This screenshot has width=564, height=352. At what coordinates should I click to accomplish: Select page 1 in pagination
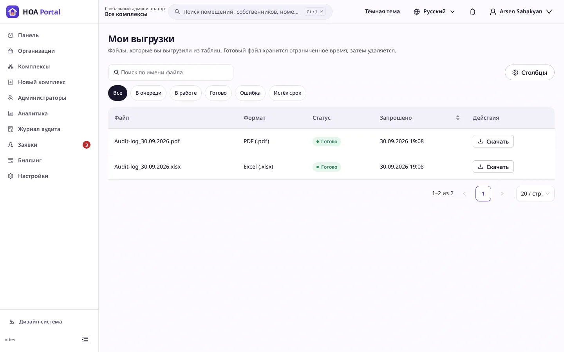pos(483,194)
